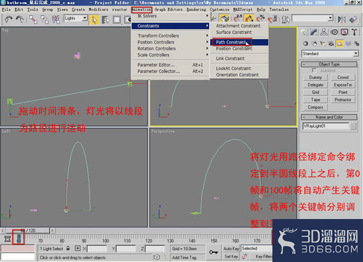This screenshot has height=262, width=363.
Task: Click the Edit Named Selection Sets icon
Action: tap(286, 19)
